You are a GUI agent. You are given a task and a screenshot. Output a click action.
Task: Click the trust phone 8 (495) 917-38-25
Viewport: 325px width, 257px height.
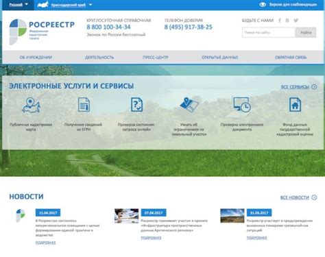tap(189, 27)
